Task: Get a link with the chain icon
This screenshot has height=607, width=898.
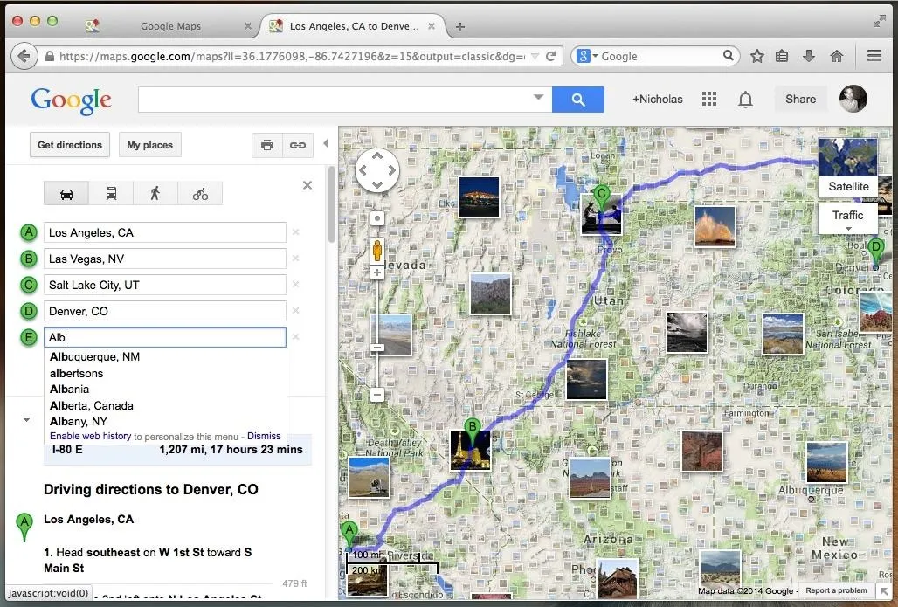Action: (298, 145)
